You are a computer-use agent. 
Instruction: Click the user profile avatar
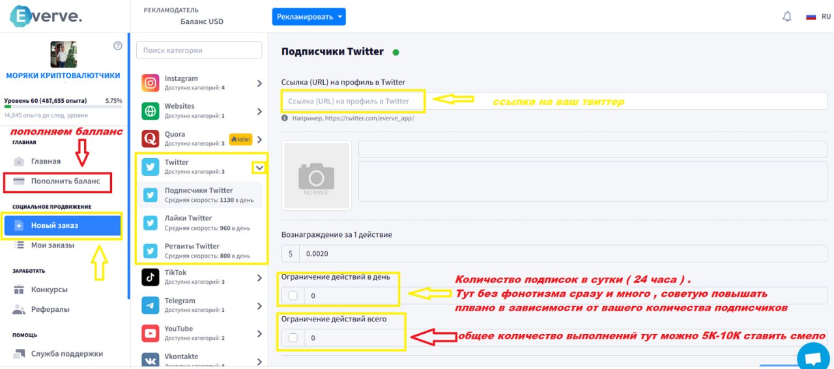64,55
